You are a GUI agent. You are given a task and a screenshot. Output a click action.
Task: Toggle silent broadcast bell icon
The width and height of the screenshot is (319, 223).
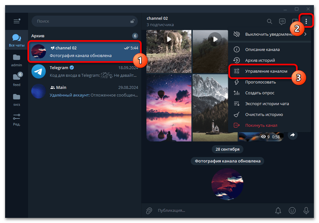tap(278, 211)
